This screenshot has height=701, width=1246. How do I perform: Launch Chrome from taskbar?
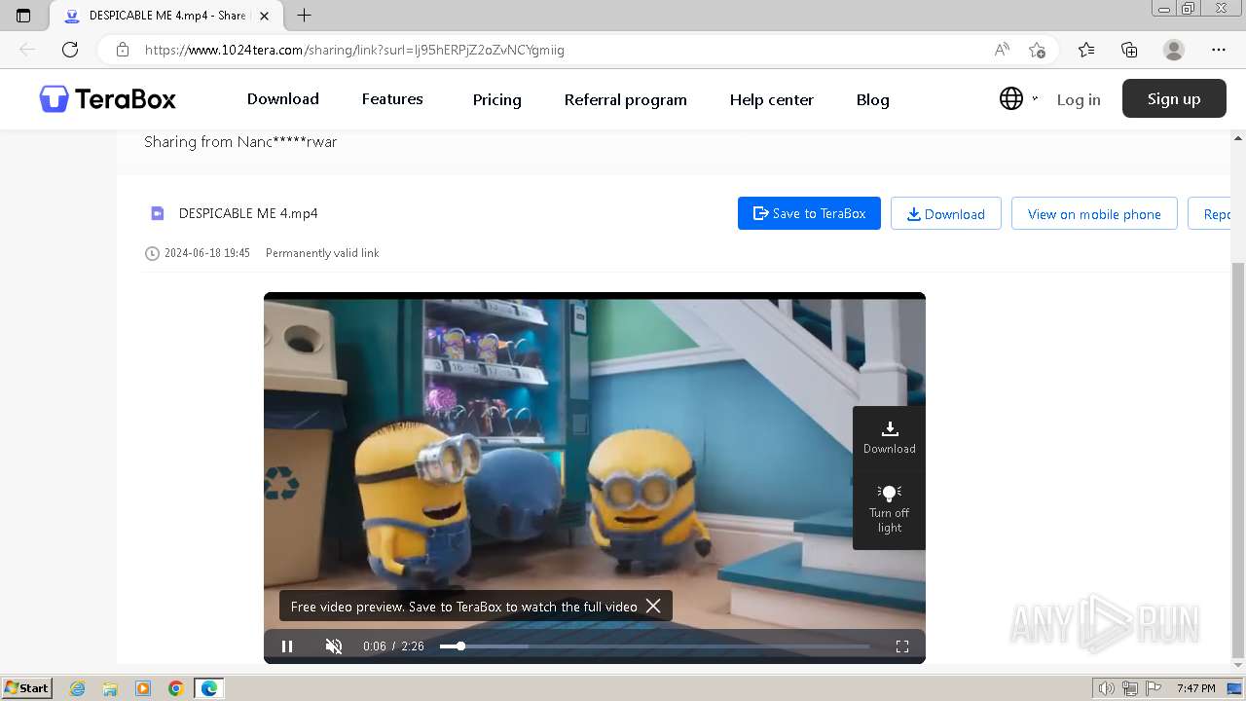click(x=175, y=688)
